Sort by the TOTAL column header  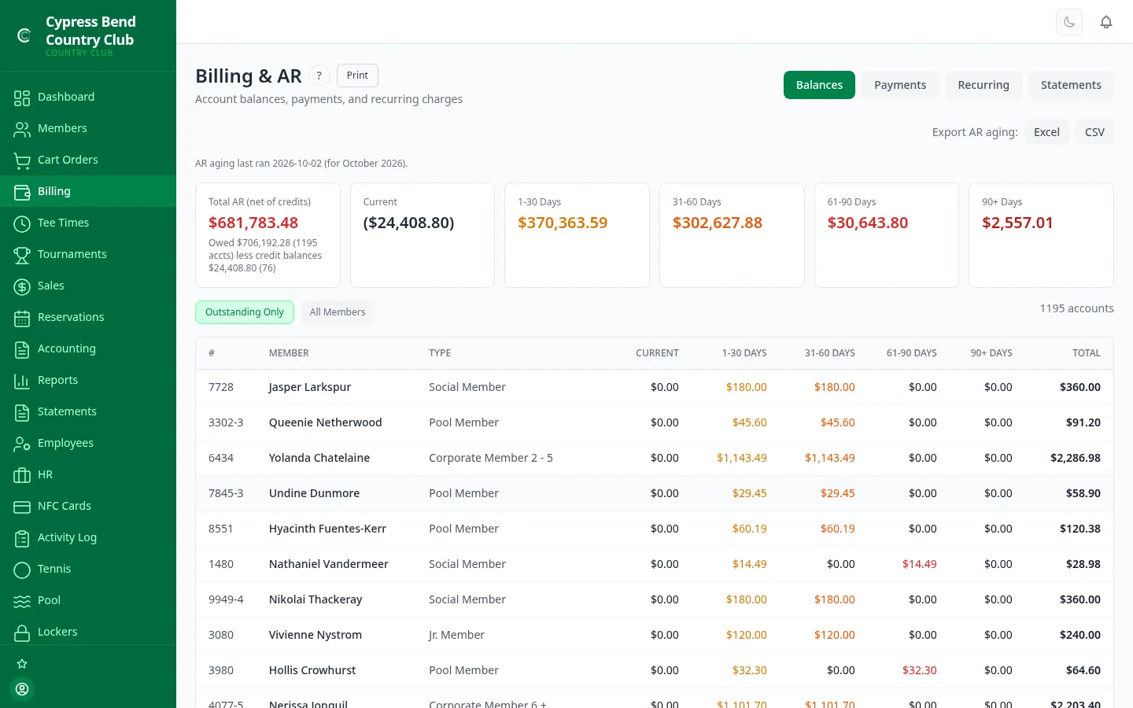click(x=1087, y=353)
